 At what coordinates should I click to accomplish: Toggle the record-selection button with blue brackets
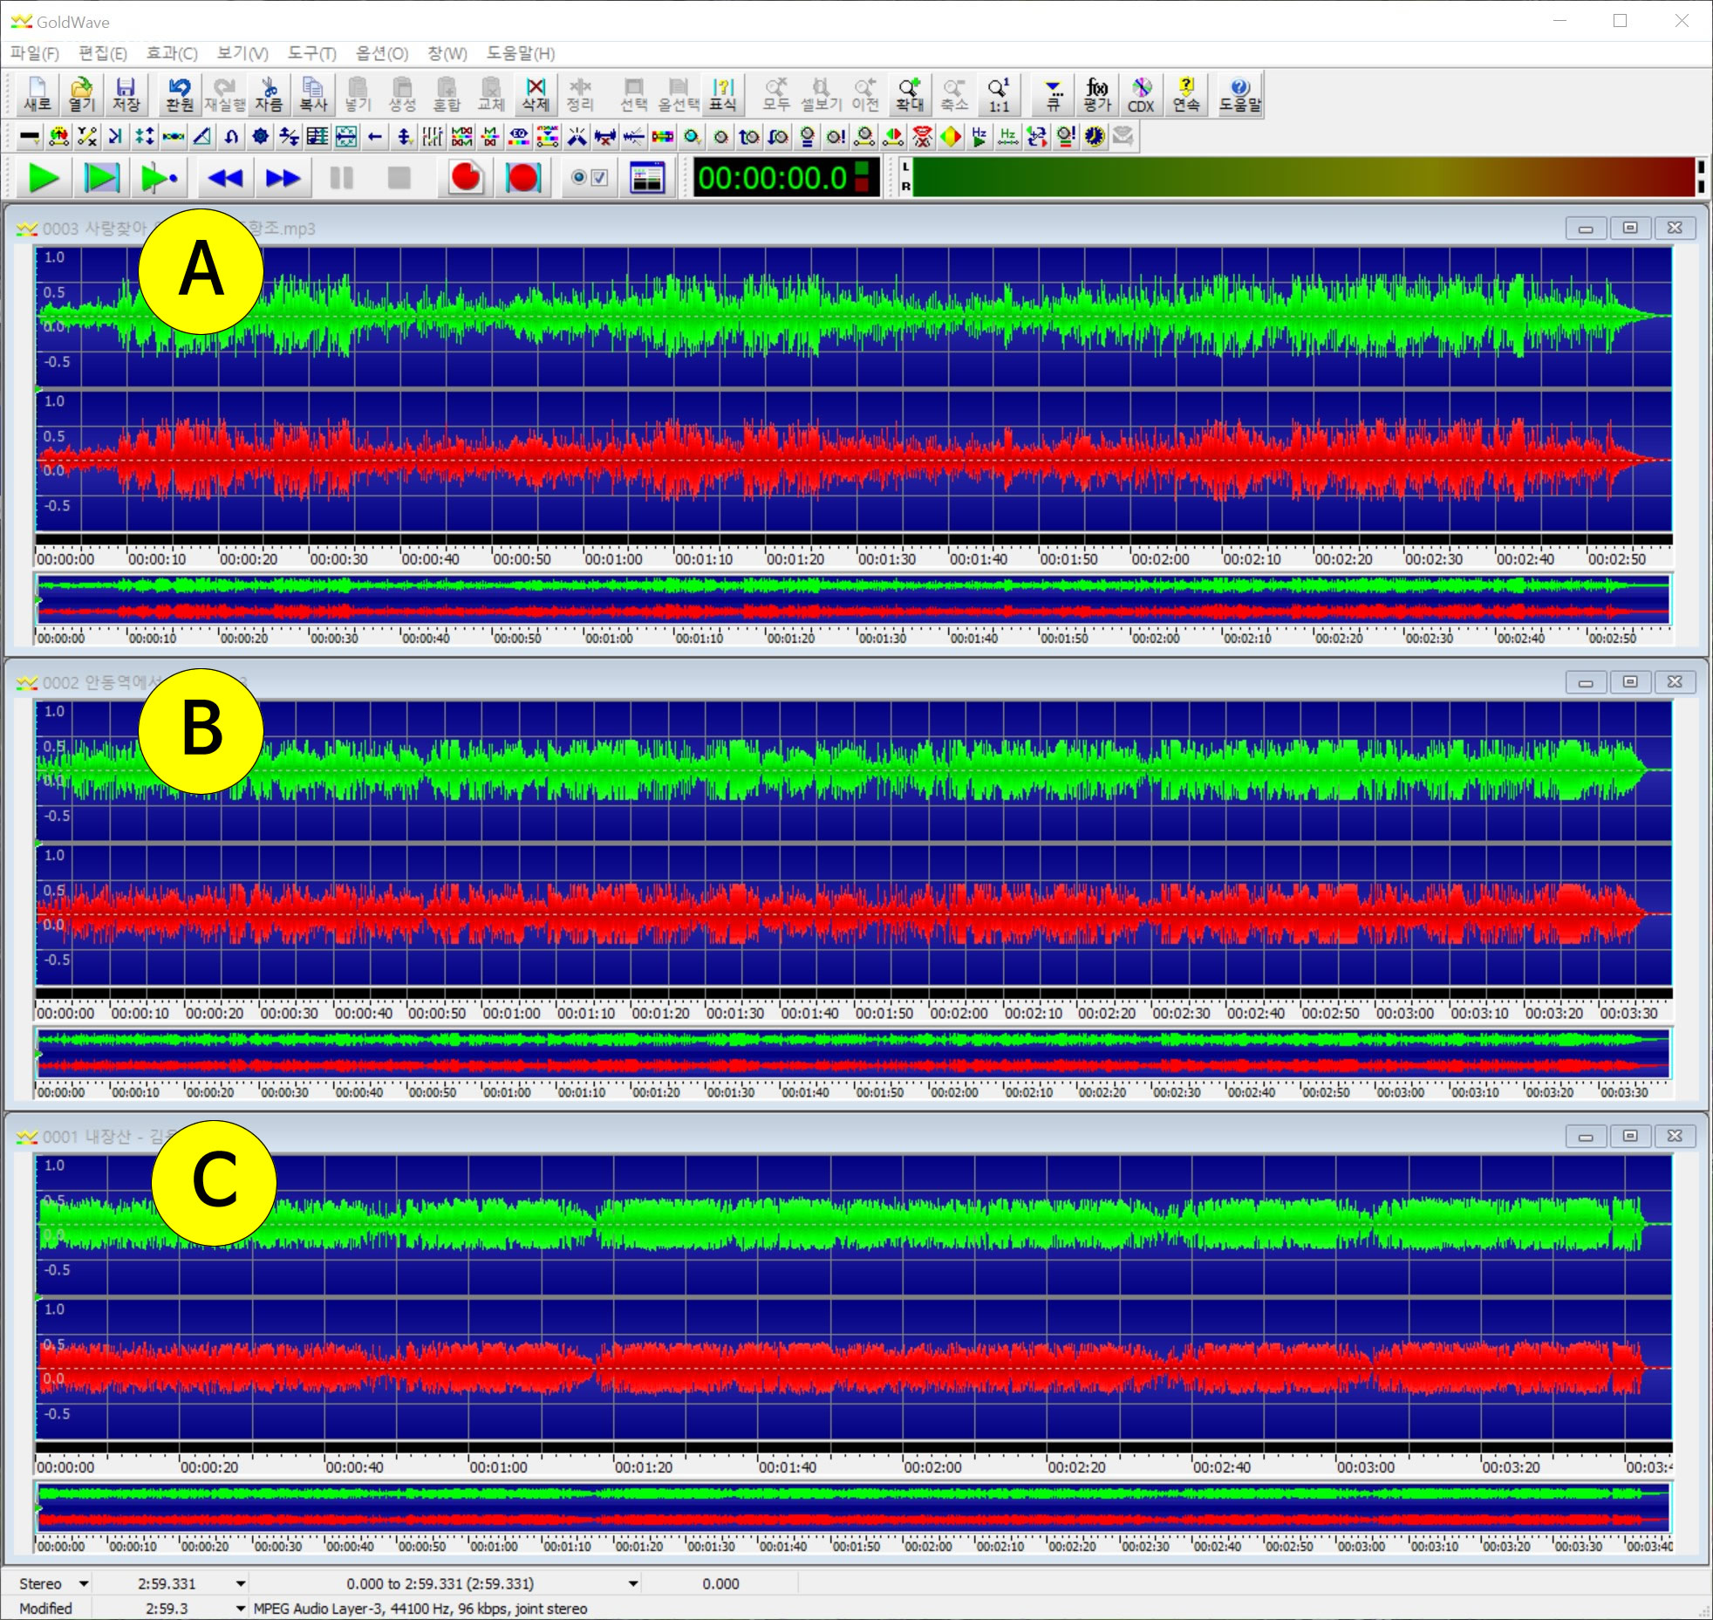click(x=522, y=178)
